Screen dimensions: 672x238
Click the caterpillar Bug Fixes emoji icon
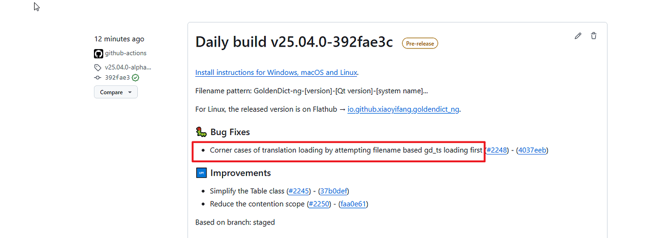(201, 132)
